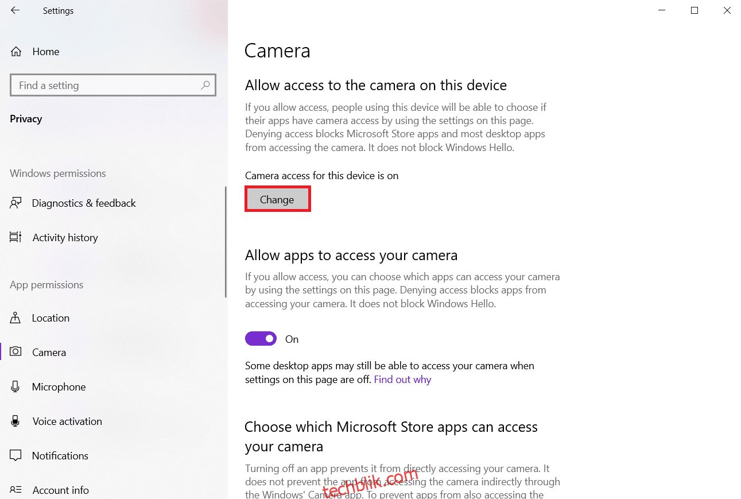Toggle off apps' camera access switch
The height and width of the screenshot is (499, 741).
tap(261, 339)
